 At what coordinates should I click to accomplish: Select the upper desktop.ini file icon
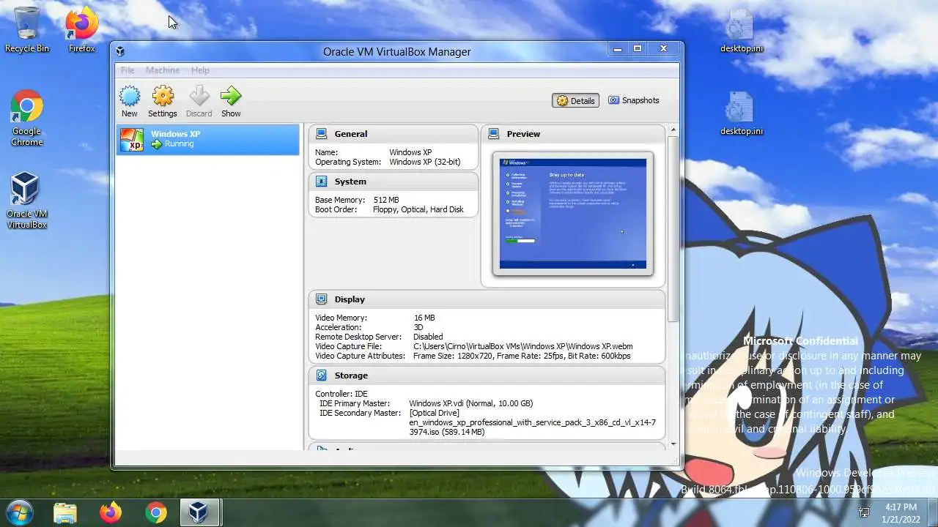741,31
